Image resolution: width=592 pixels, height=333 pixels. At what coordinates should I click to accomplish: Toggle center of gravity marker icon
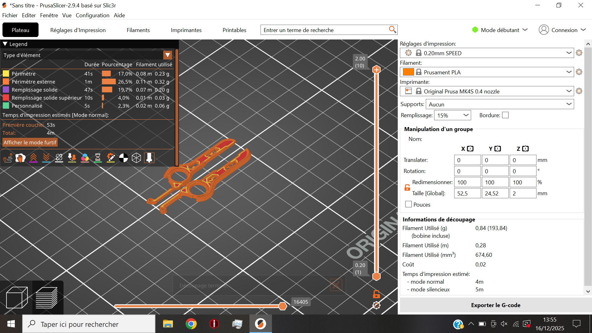(123, 158)
